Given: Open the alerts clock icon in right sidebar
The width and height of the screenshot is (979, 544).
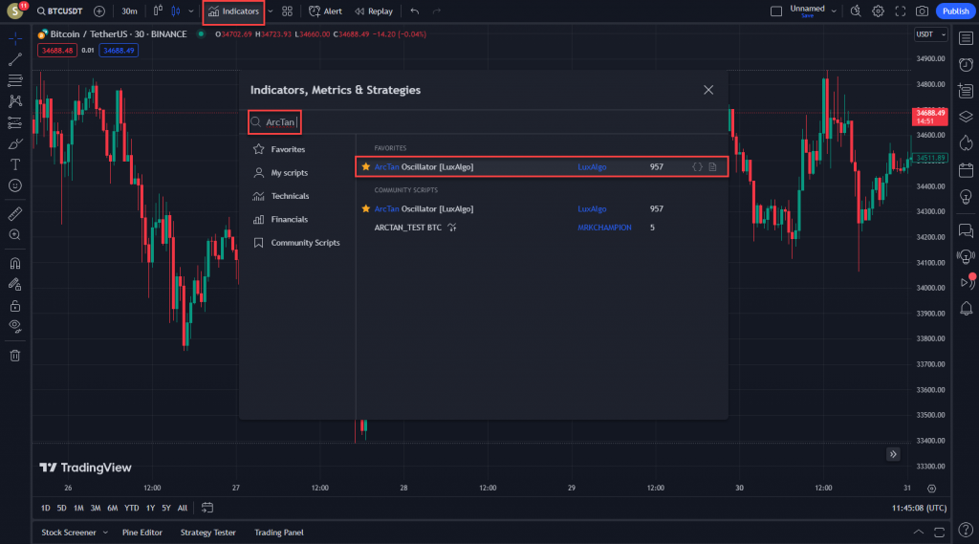Looking at the screenshot, I should tap(966, 64).
